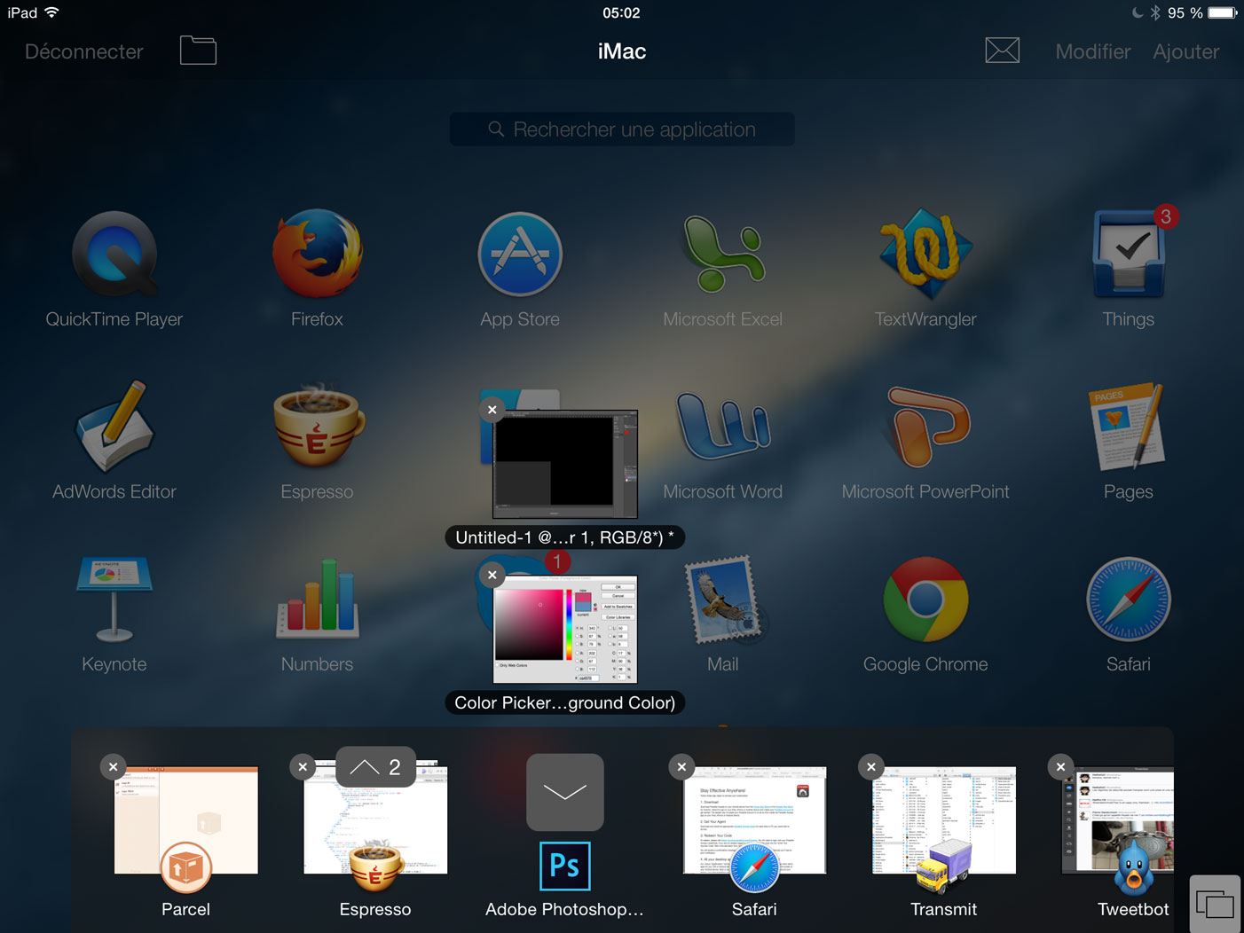1244x933 pixels.
Task: Switch to the Parcel window in dock
Action: 186,820
